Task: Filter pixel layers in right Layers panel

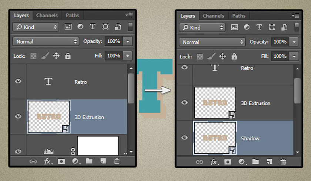Action: click(x=234, y=27)
